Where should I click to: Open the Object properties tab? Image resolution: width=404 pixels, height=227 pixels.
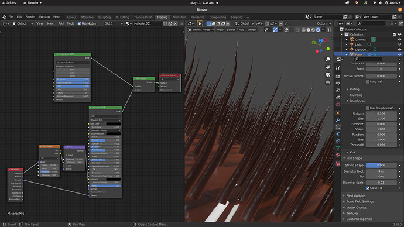point(338,113)
